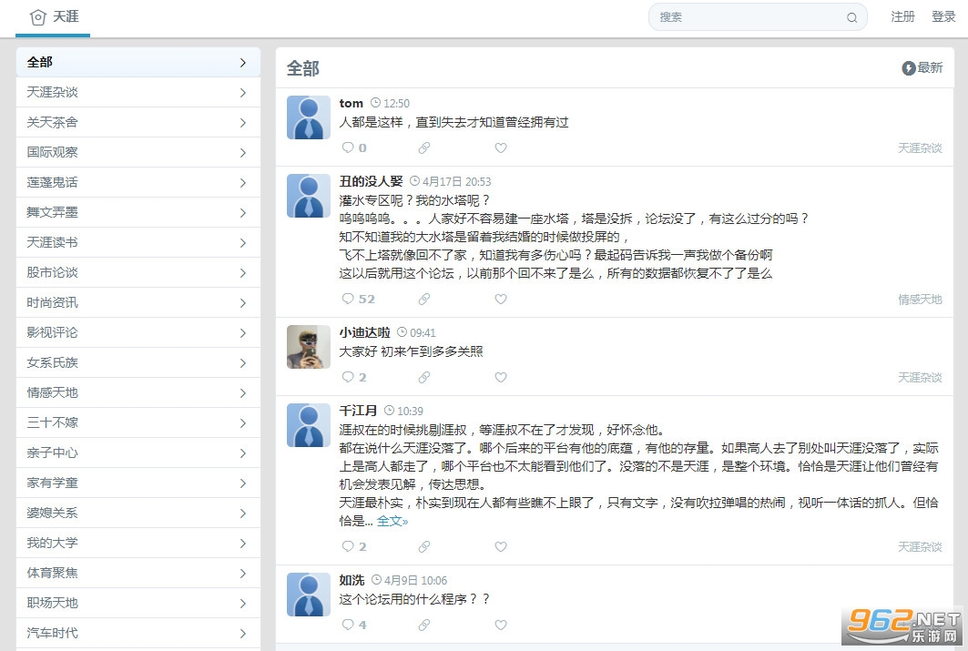Toggle like on 小迪达啦's post

500,376
